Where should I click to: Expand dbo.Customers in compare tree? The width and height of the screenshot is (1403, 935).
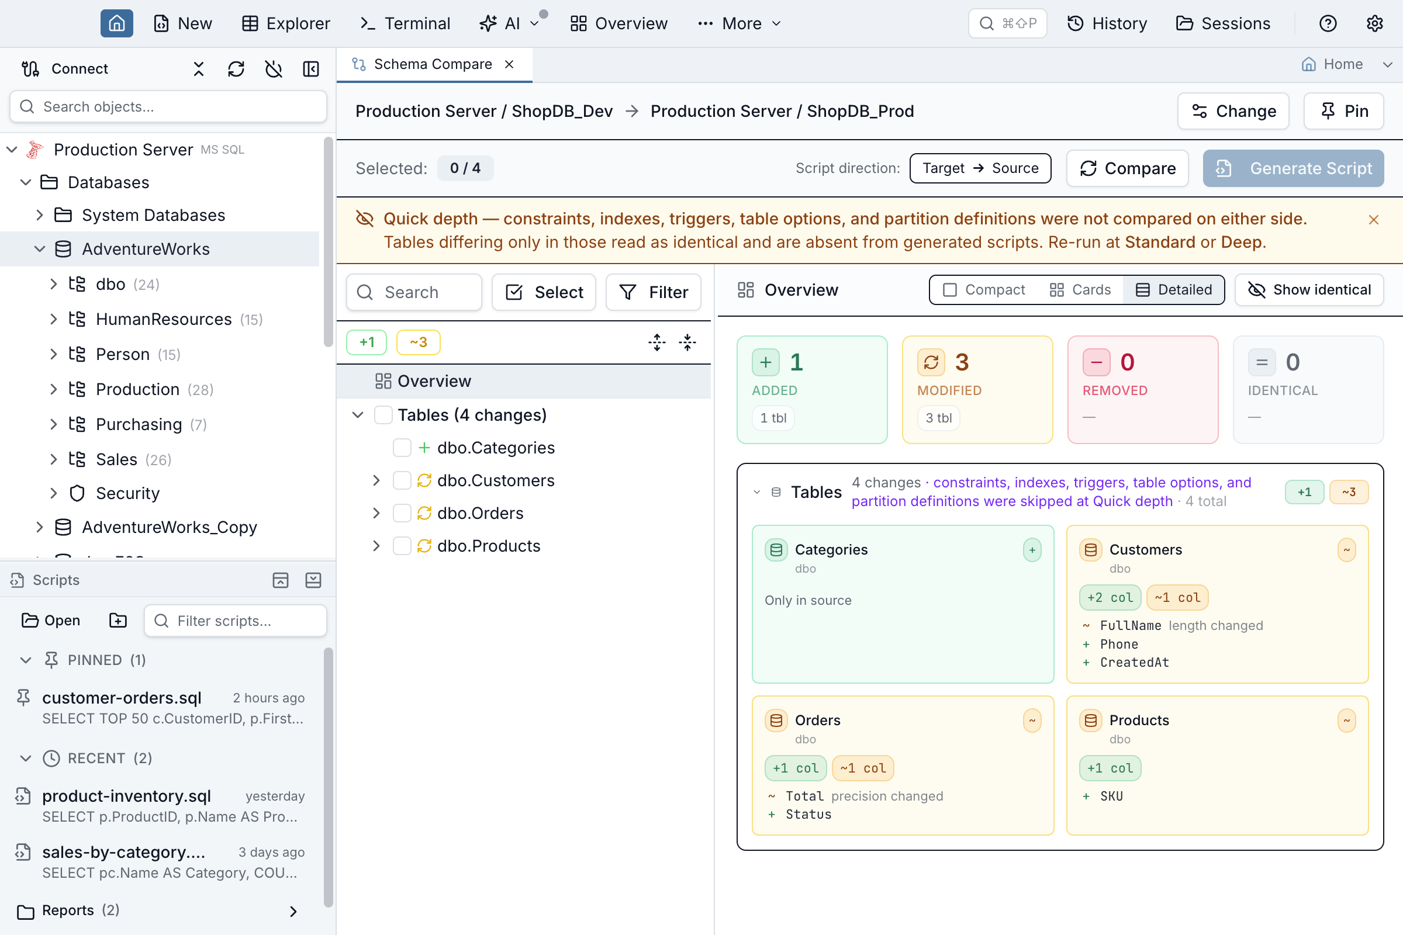(376, 480)
